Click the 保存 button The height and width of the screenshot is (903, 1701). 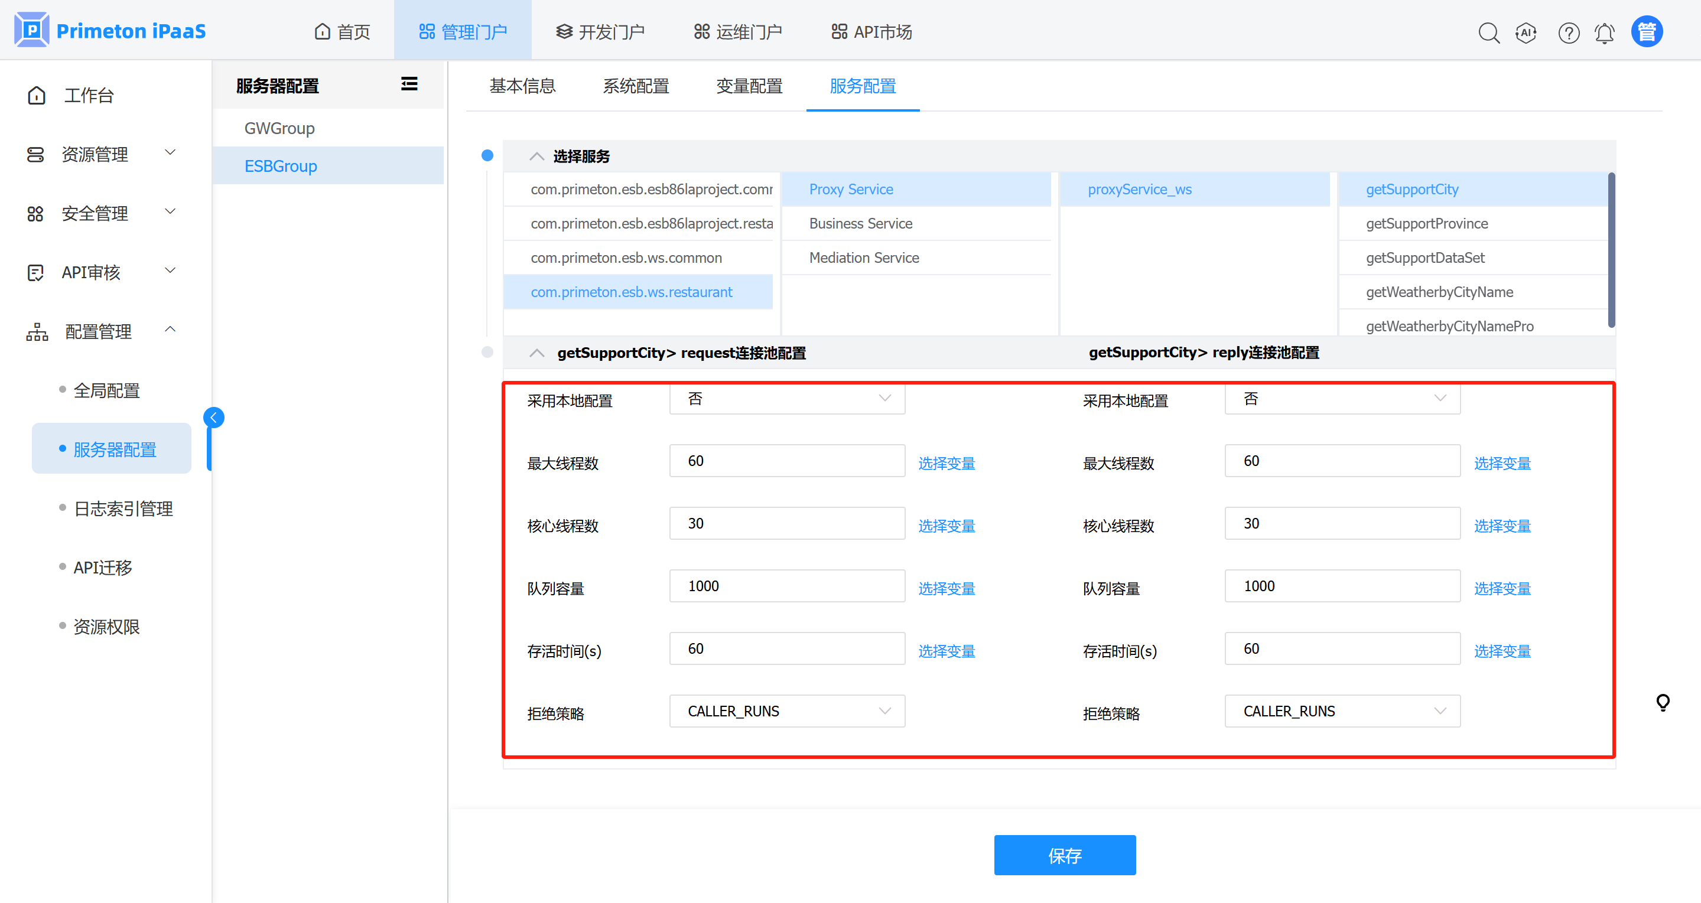pyautogui.click(x=1065, y=855)
